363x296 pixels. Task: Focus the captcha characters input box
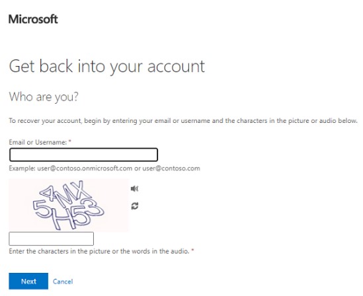tap(51, 239)
